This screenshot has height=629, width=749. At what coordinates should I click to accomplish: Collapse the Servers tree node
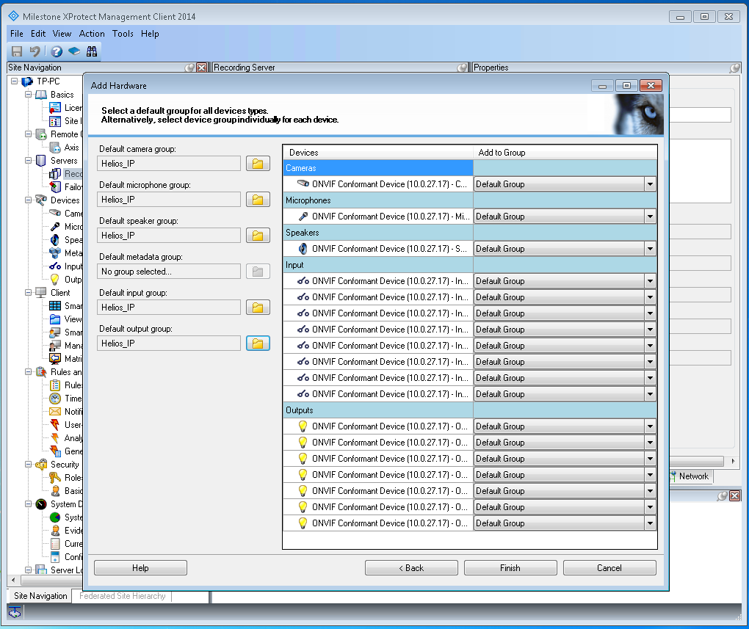coord(29,161)
